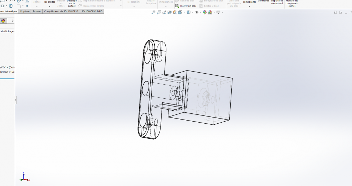The height and width of the screenshot is (186, 352).
Task: Click the expand right pane window icon
Action: (341, 12)
